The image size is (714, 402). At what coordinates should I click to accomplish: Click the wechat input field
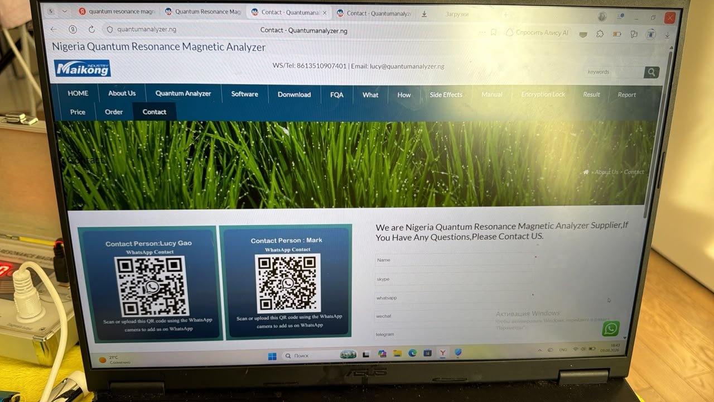452,316
